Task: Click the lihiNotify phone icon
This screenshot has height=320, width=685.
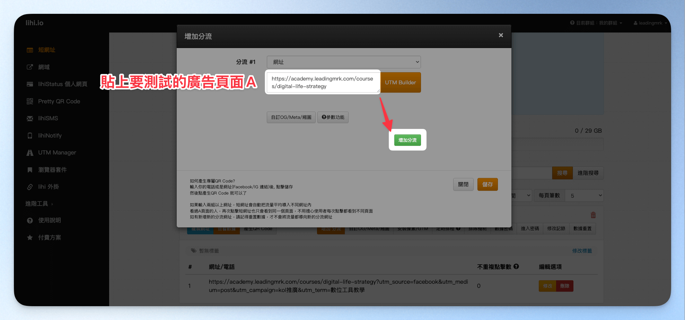Action: pos(30,135)
